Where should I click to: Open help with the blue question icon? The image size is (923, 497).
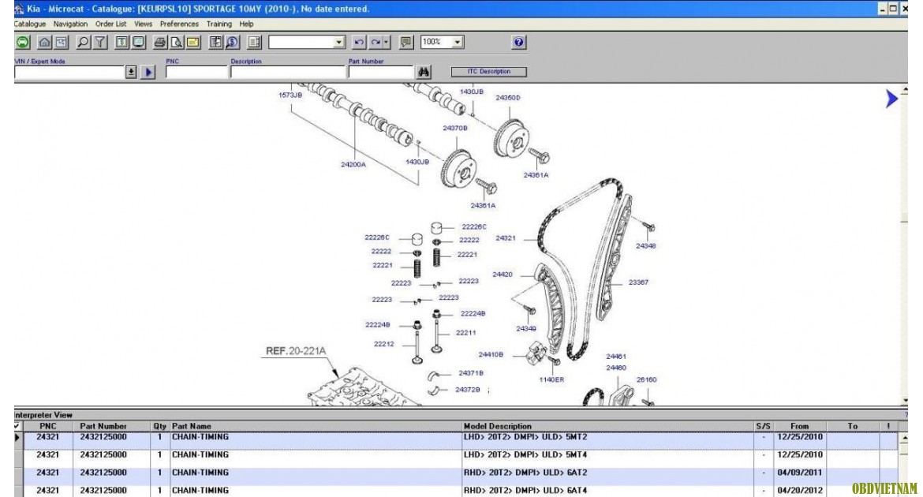(x=518, y=43)
